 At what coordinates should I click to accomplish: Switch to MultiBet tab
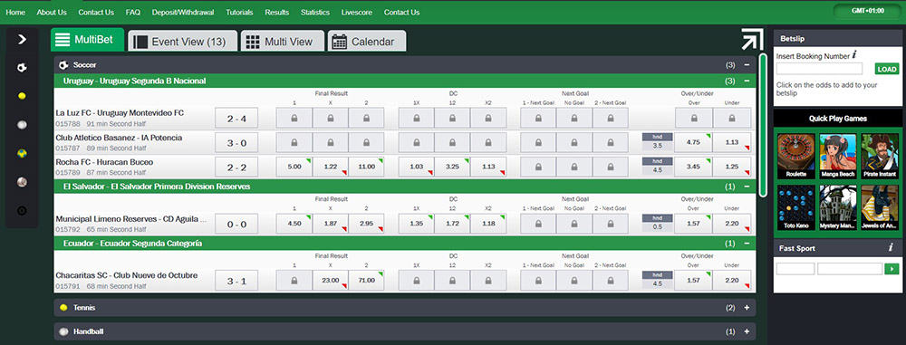coord(87,40)
